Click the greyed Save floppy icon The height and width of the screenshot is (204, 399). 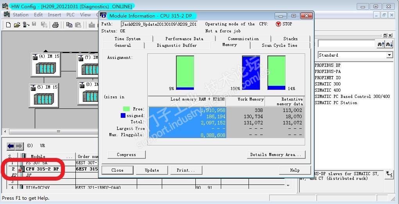(34, 25)
